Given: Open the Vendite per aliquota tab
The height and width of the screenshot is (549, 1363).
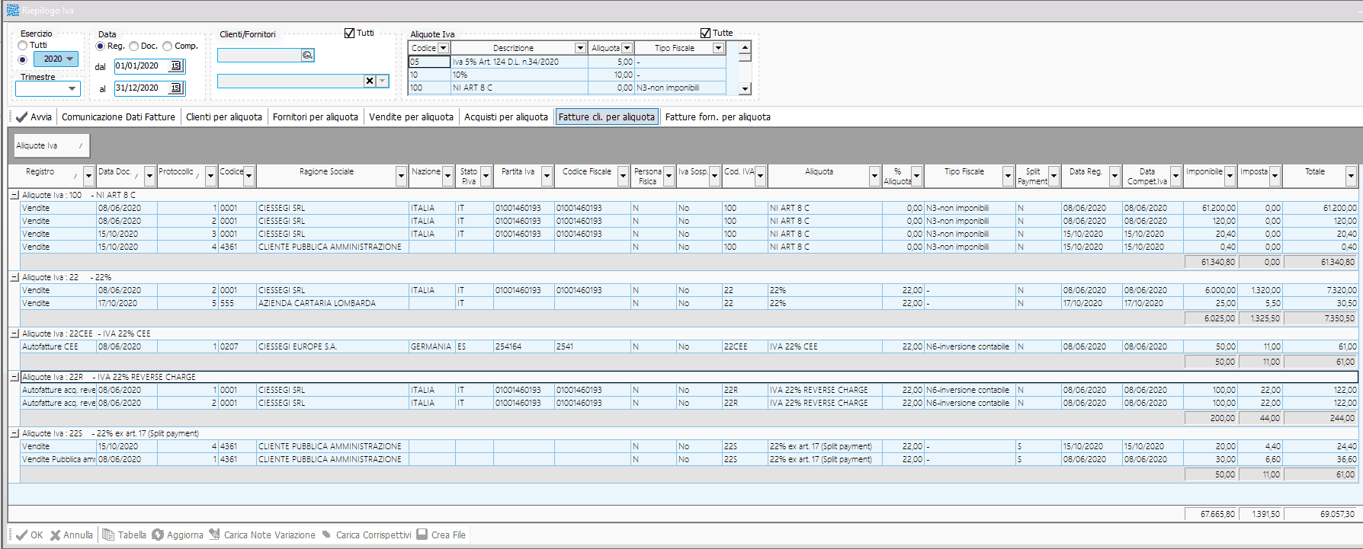Looking at the screenshot, I should (411, 117).
